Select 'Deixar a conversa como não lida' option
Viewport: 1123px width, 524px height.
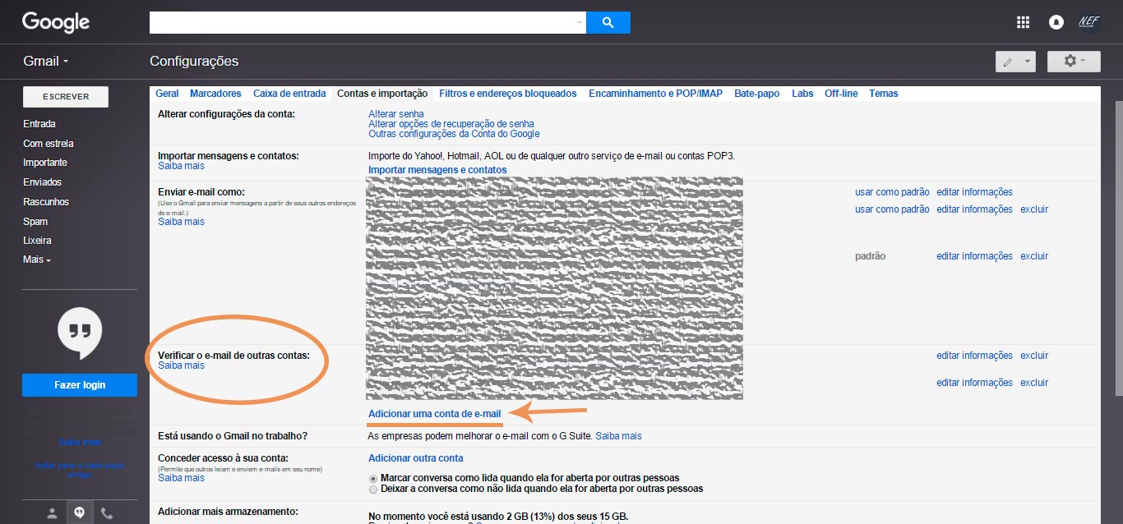click(x=374, y=489)
